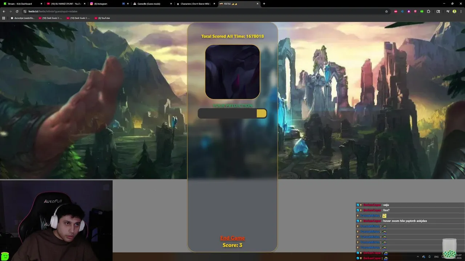Click the Score: 3 text
The height and width of the screenshot is (261, 465).
point(232,245)
